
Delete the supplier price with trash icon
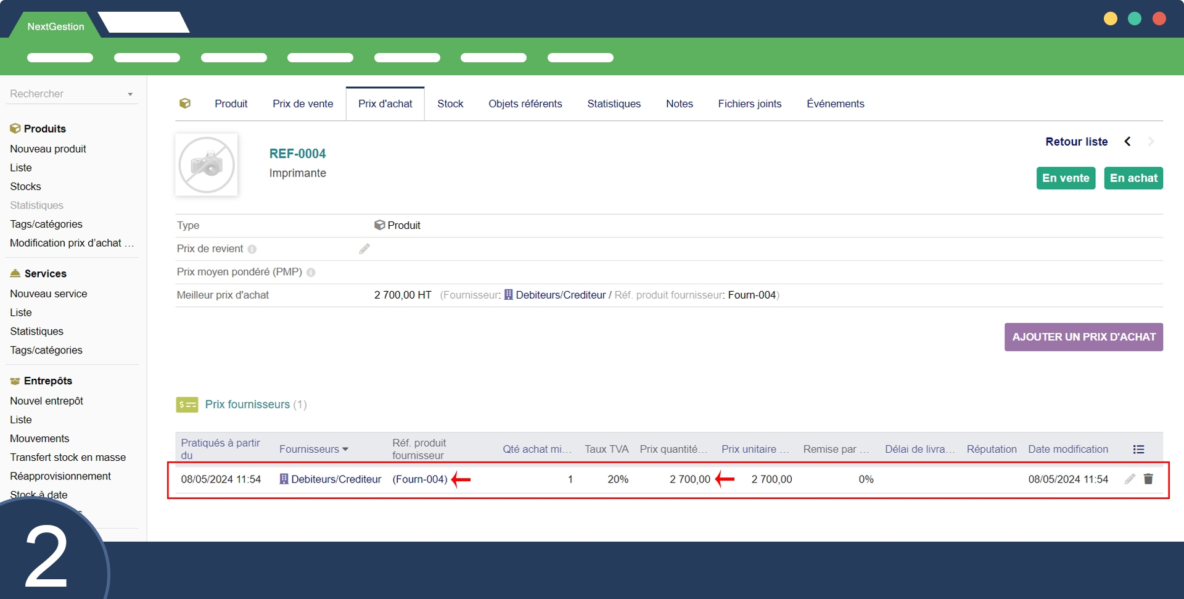tap(1148, 479)
